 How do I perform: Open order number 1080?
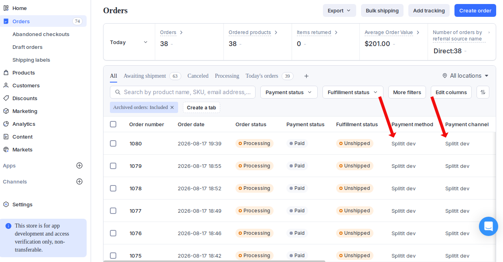136,143
